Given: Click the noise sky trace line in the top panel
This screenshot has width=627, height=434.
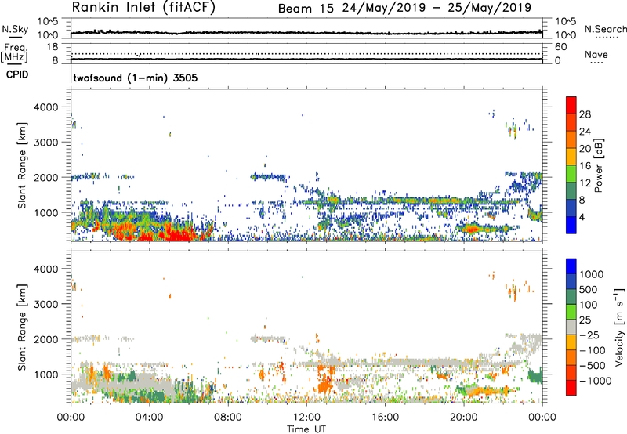Looking at the screenshot, I should tap(306, 33).
